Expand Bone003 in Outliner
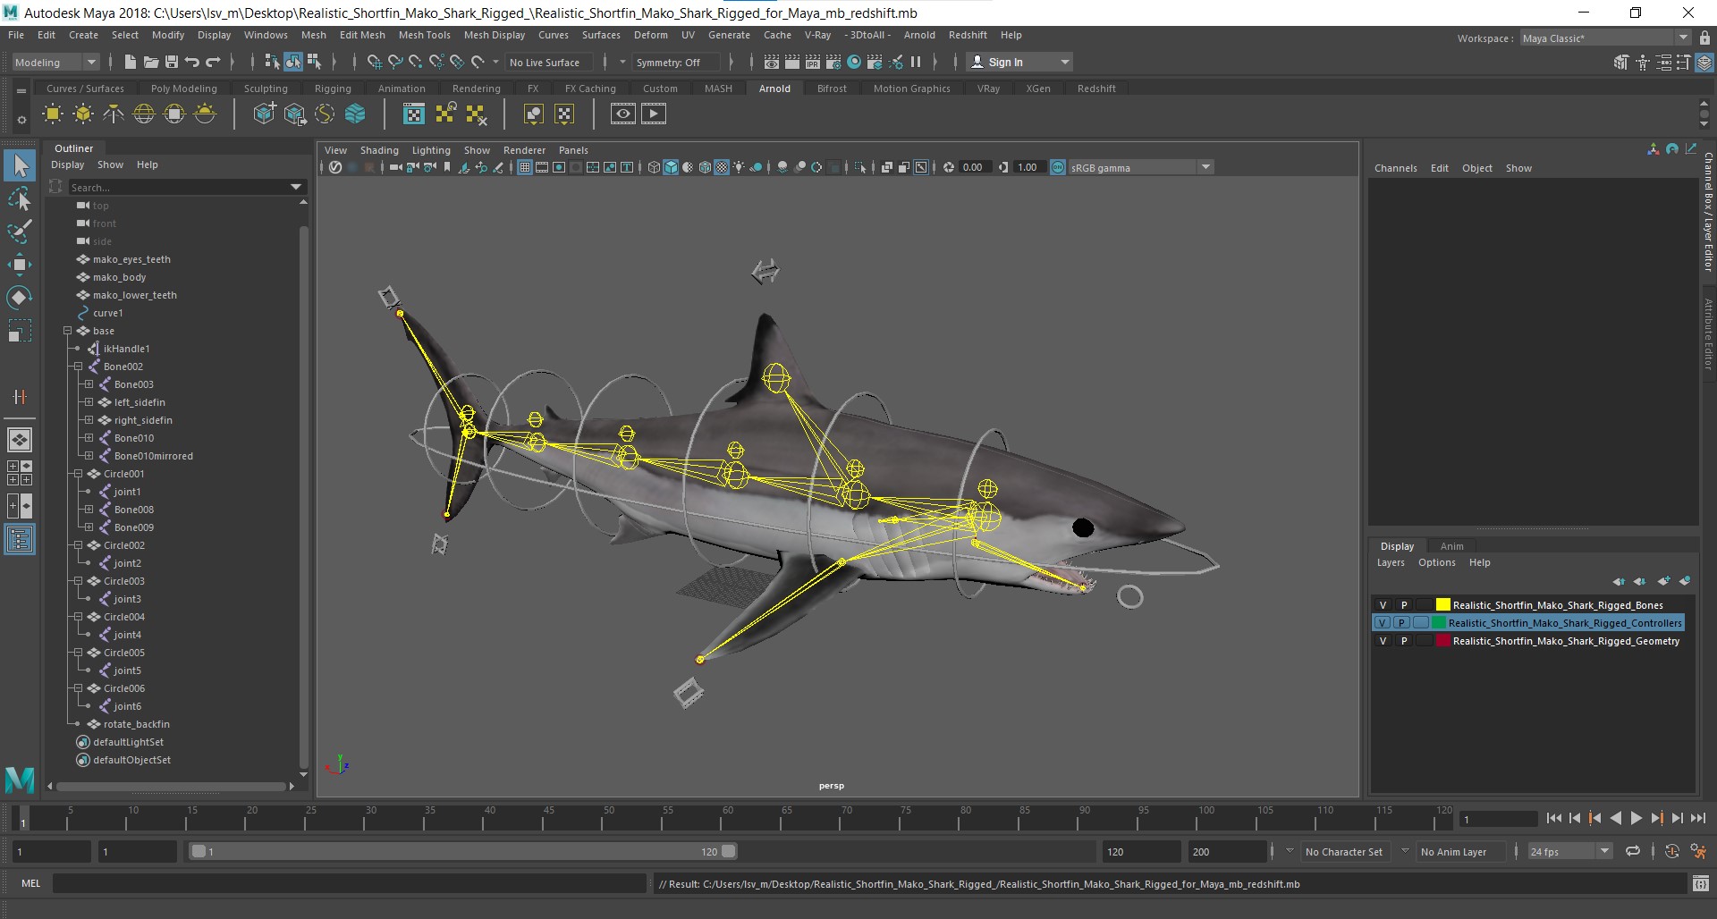The height and width of the screenshot is (919, 1717). 89,384
